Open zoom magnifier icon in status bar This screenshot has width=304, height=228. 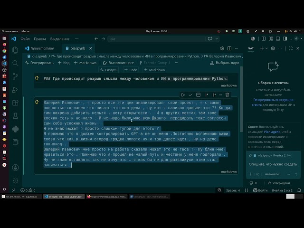coord(219,190)
